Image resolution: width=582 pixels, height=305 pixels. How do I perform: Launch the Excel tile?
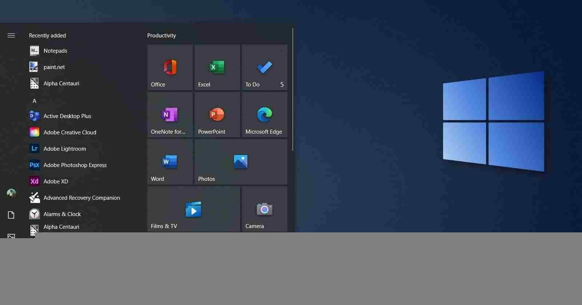point(217,67)
